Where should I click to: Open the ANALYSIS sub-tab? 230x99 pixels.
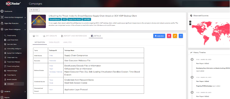click(67, 42)
